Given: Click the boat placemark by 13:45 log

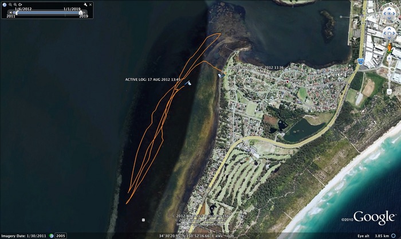Looking at the screenshot, I should pos(188,83).
